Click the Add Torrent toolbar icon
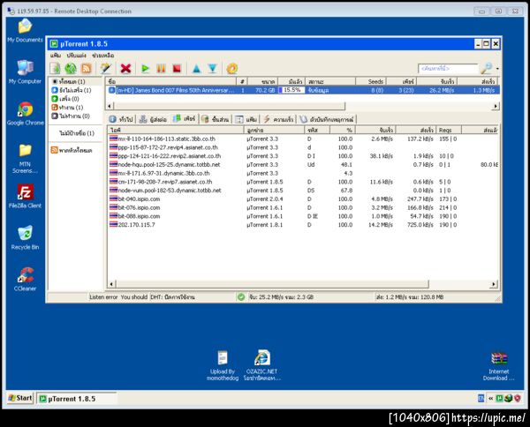Viewport: 530px width, 427px height. coord(55,69)
